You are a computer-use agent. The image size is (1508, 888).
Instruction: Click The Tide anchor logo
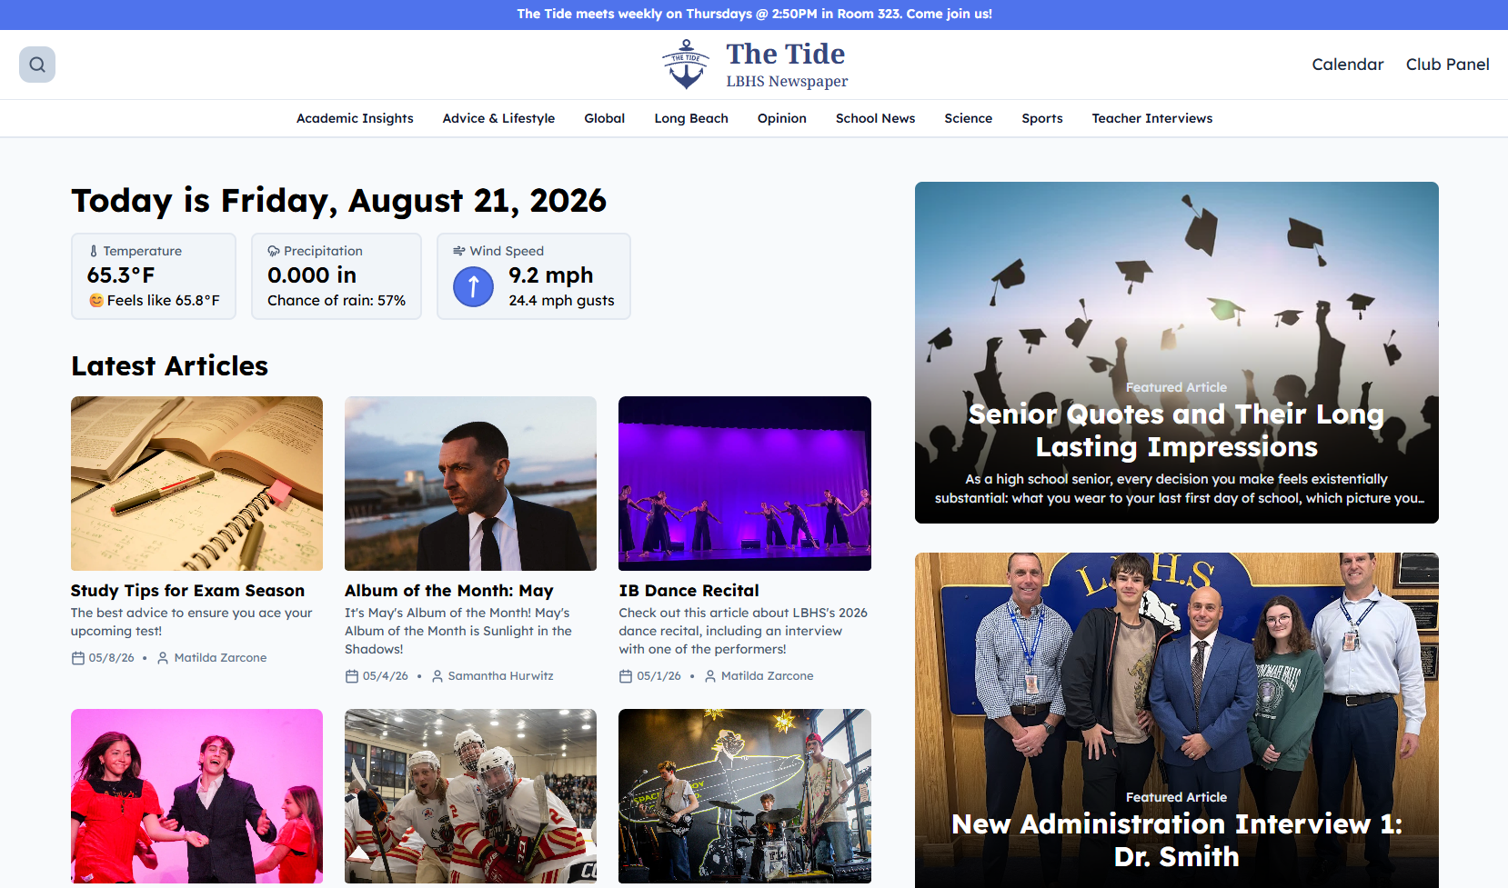[686, 65]
